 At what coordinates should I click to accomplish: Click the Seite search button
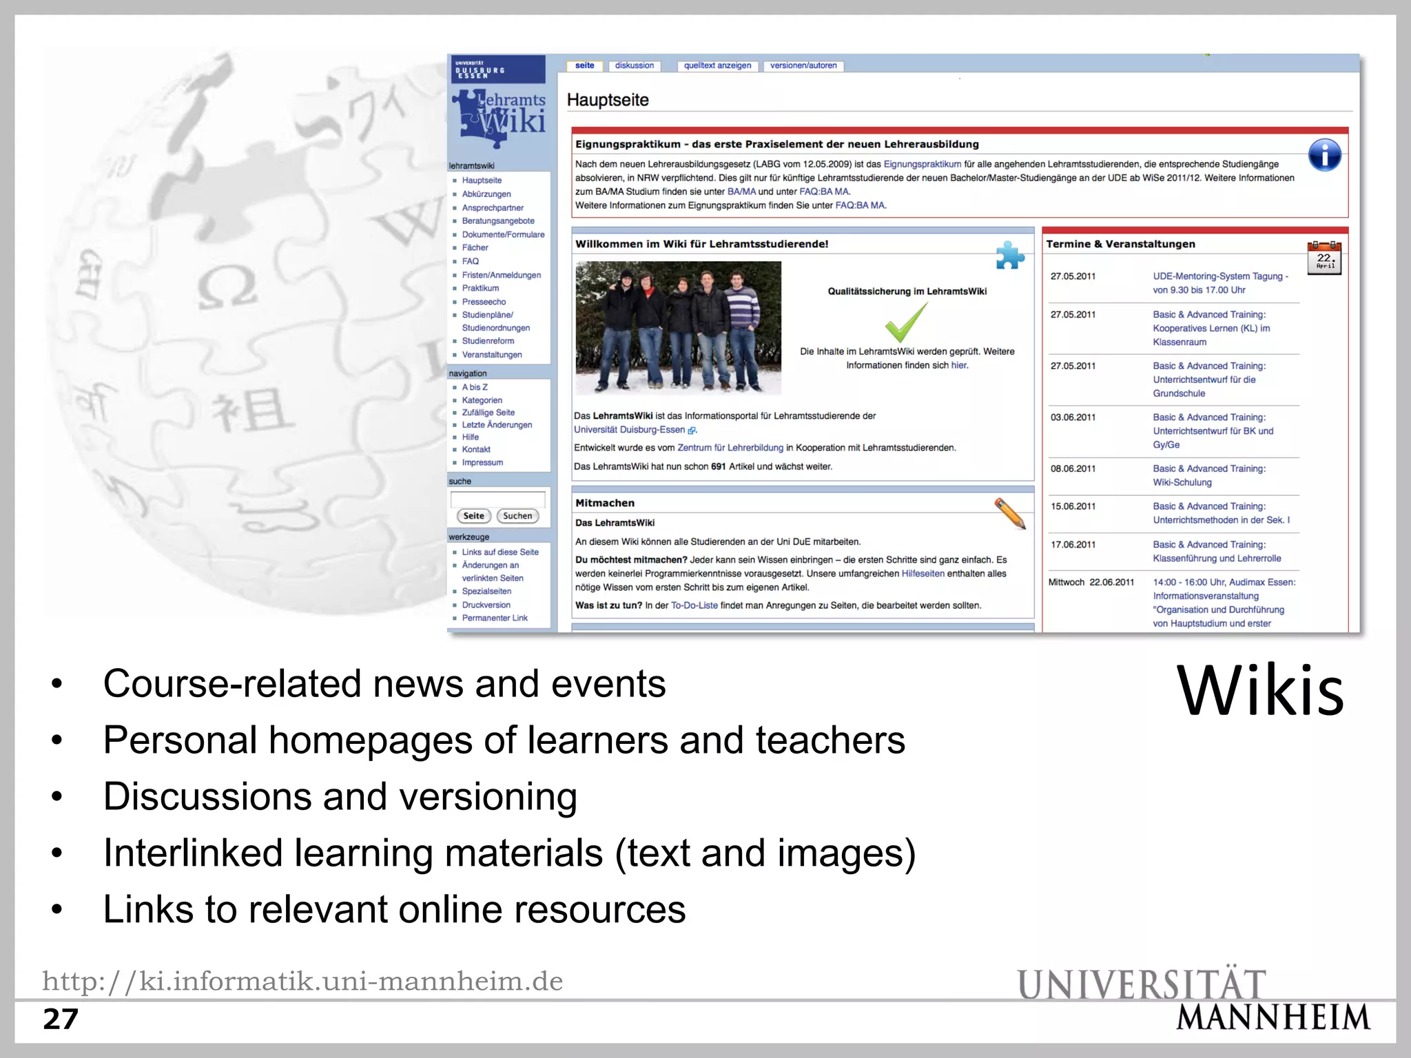[473, 516]
